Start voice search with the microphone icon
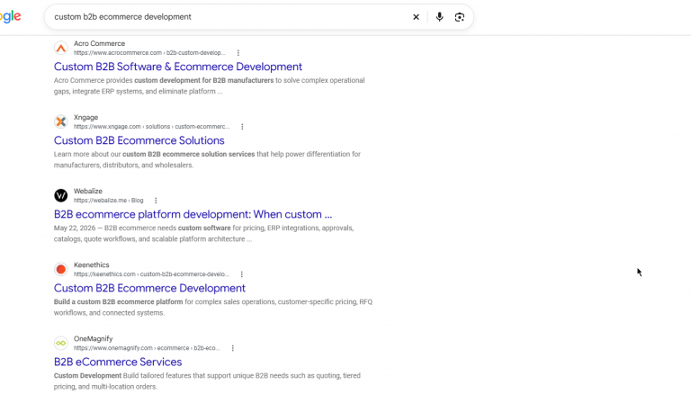The image size is (691, 403). pos(439,17)
